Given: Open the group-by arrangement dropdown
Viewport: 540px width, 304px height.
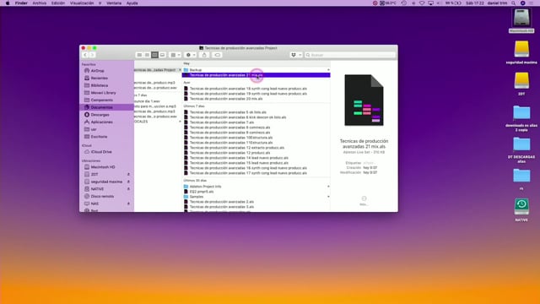Looking at the screenshot, I should (x=175, y=55).
